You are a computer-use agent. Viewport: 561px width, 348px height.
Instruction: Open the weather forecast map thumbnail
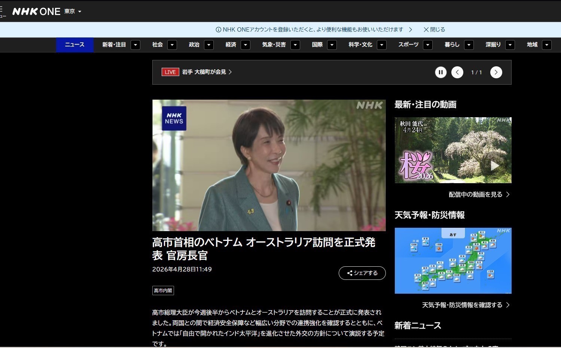click(x=453, y=261)
